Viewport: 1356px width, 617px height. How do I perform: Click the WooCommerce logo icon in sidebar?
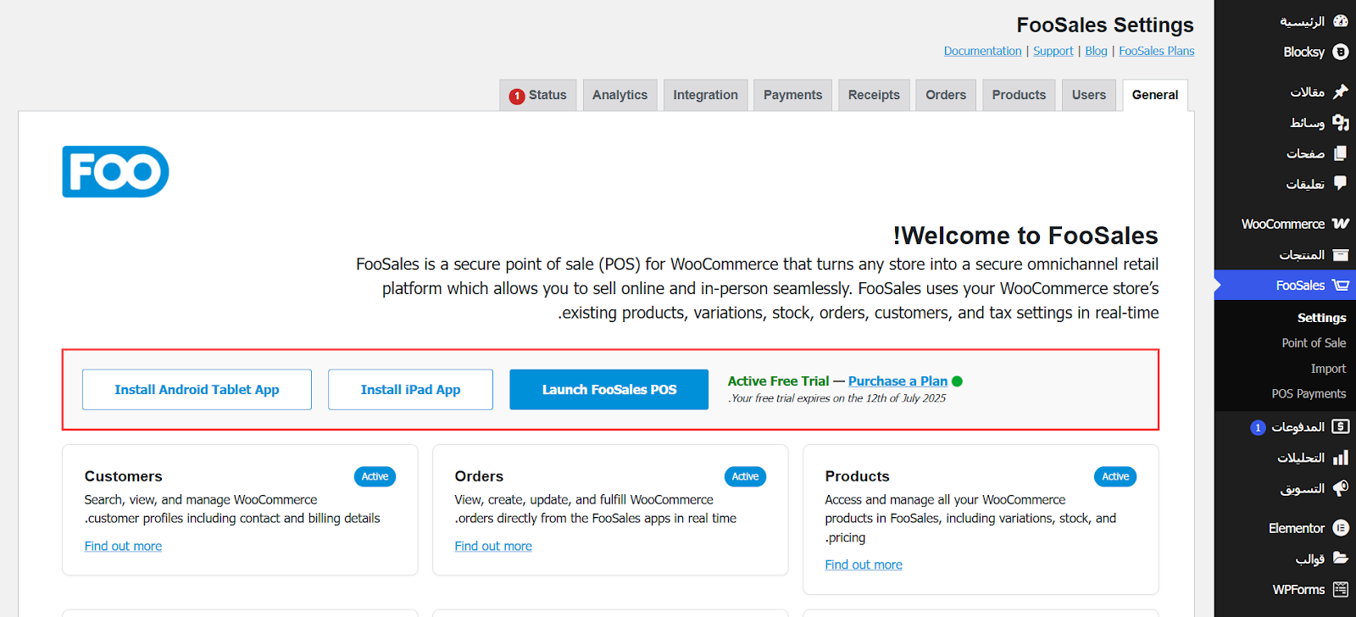(1340, 224)
